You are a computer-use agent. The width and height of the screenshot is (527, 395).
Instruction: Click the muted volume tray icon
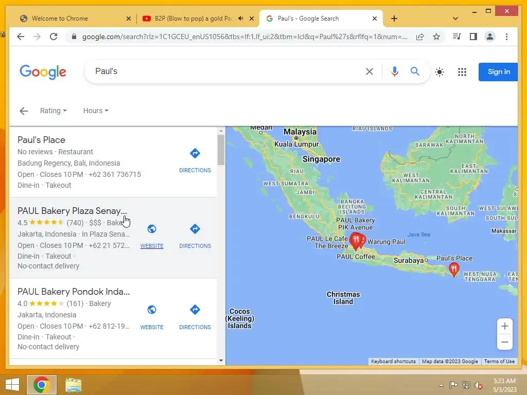479,385
